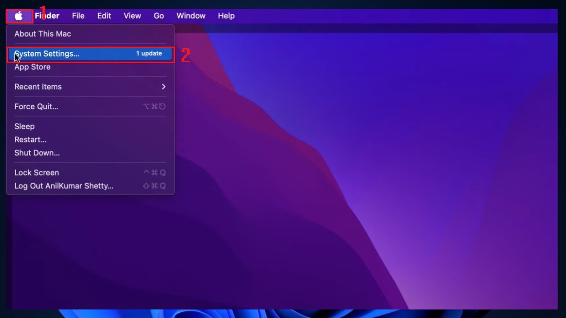
Task: Open the Help menu
Action: point(226,16)
